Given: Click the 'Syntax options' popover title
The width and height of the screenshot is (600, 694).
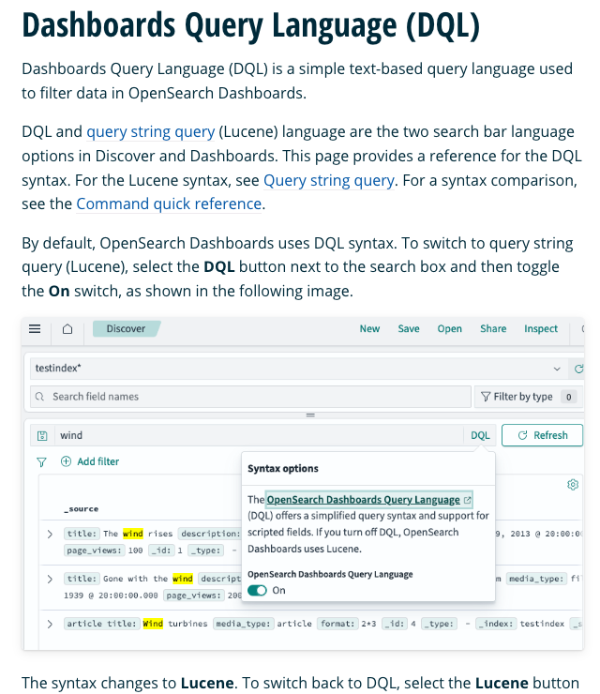Looking at the screenshot, I should point(283,468).
